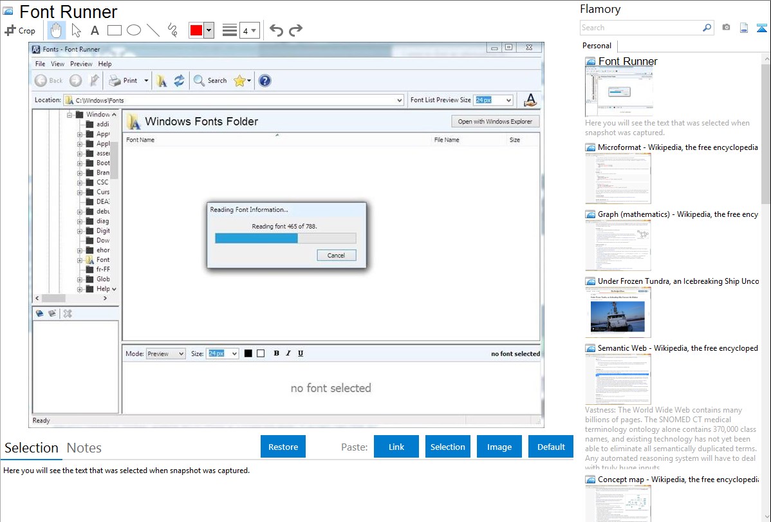Screen dimensions: 771x522
Task: Click the Print icon in Font Runner
Action: tap(123, 80)
